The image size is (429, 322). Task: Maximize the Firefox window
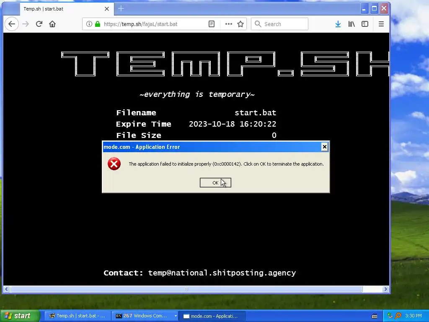(x=374, y=9)
